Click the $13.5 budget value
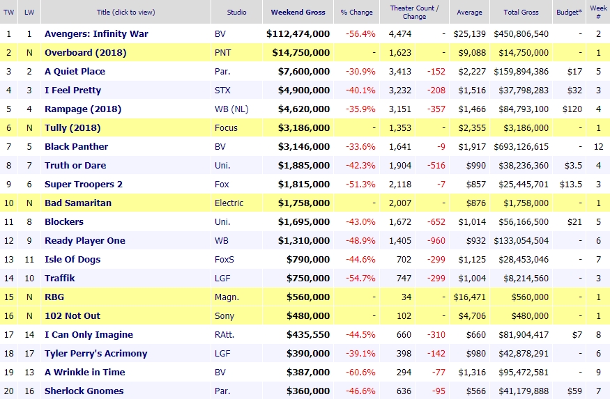 tap(571, 184)
